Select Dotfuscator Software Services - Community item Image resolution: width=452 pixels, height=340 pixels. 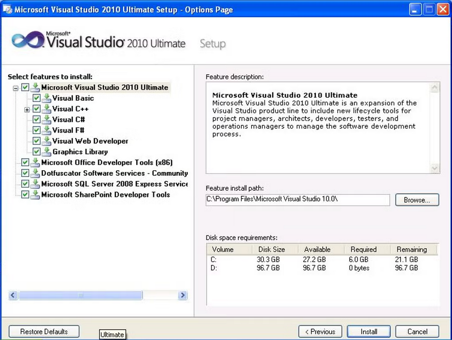pyautogui.click(x=114, y=173)
